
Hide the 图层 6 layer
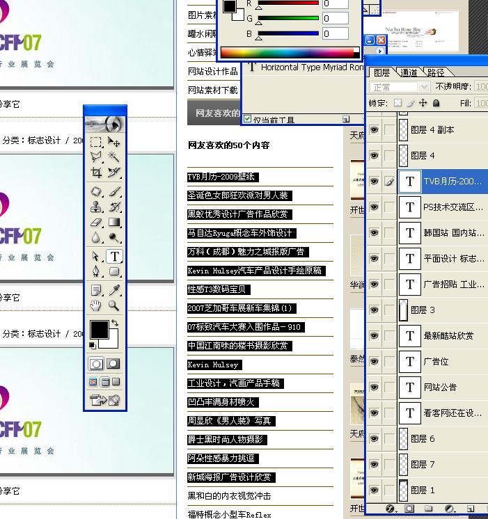[374, 439]
